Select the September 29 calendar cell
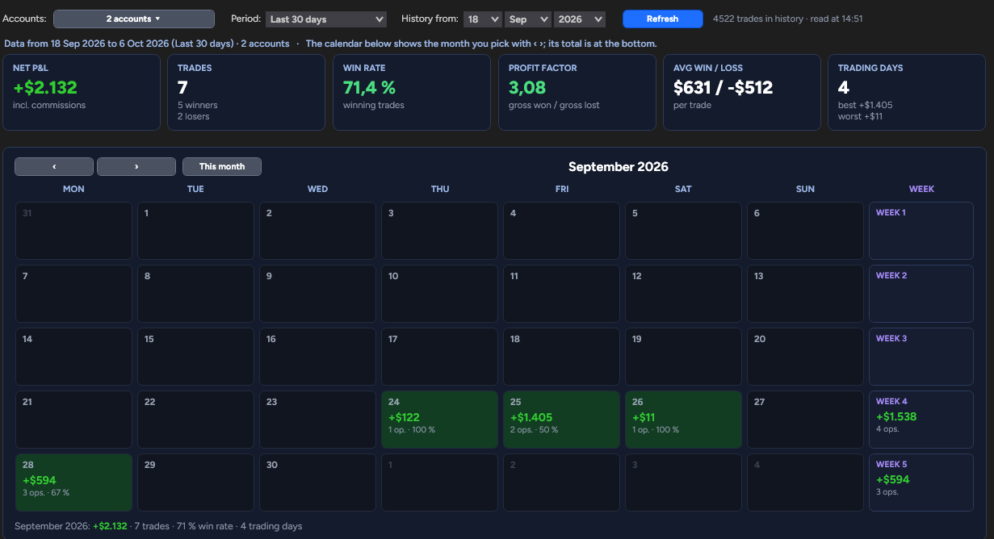The image size is (994, 539). [195, 483]
